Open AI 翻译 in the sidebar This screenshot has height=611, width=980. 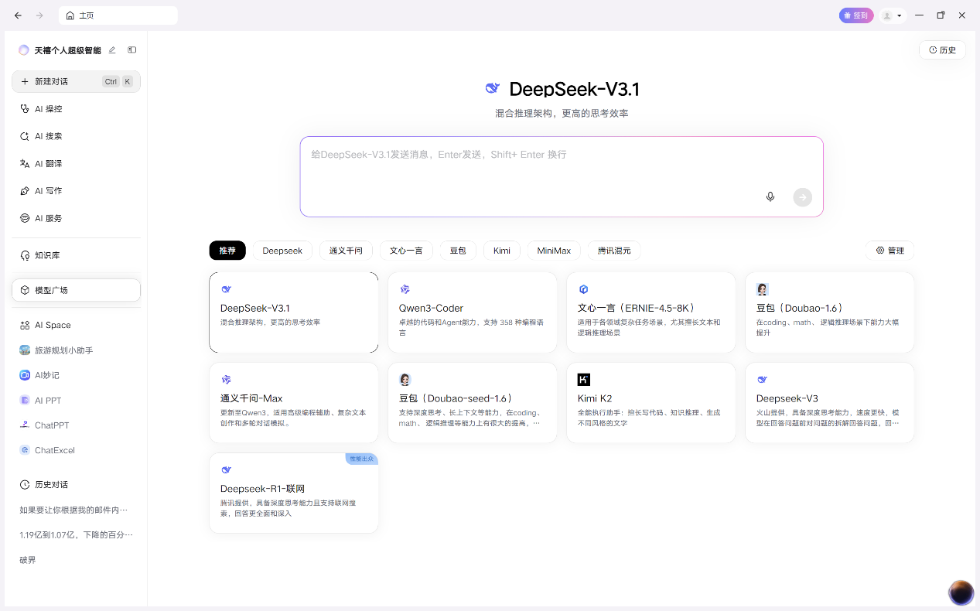[76, 164]
